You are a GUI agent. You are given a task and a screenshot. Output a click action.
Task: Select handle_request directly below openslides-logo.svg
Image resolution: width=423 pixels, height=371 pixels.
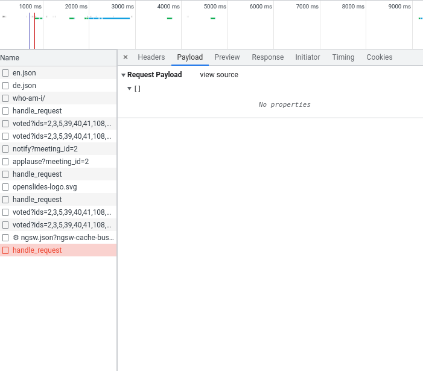click(59, 200)
